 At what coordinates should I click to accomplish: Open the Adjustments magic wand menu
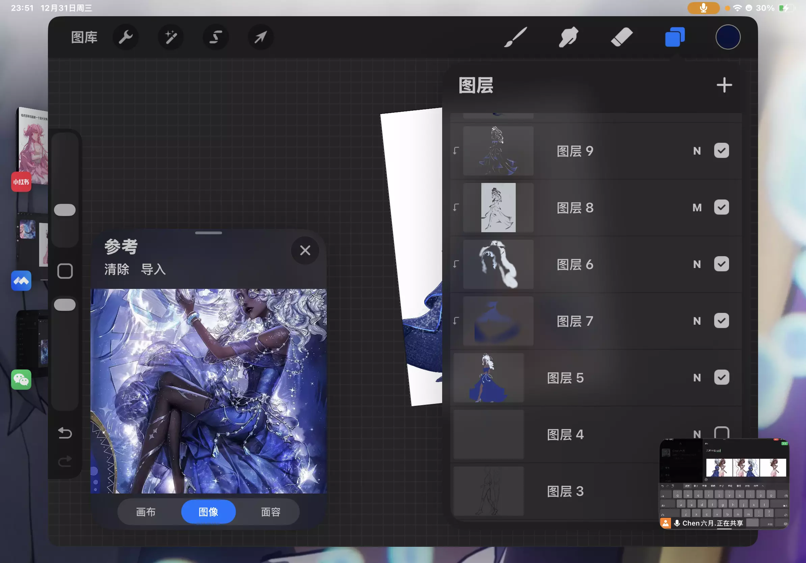[x=170, y=37]
